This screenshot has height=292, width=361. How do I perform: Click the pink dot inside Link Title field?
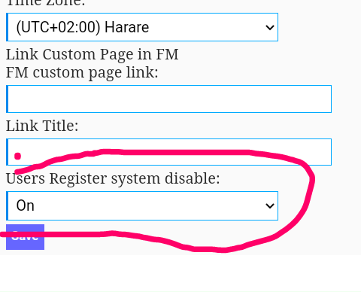[x=17, y=156]
